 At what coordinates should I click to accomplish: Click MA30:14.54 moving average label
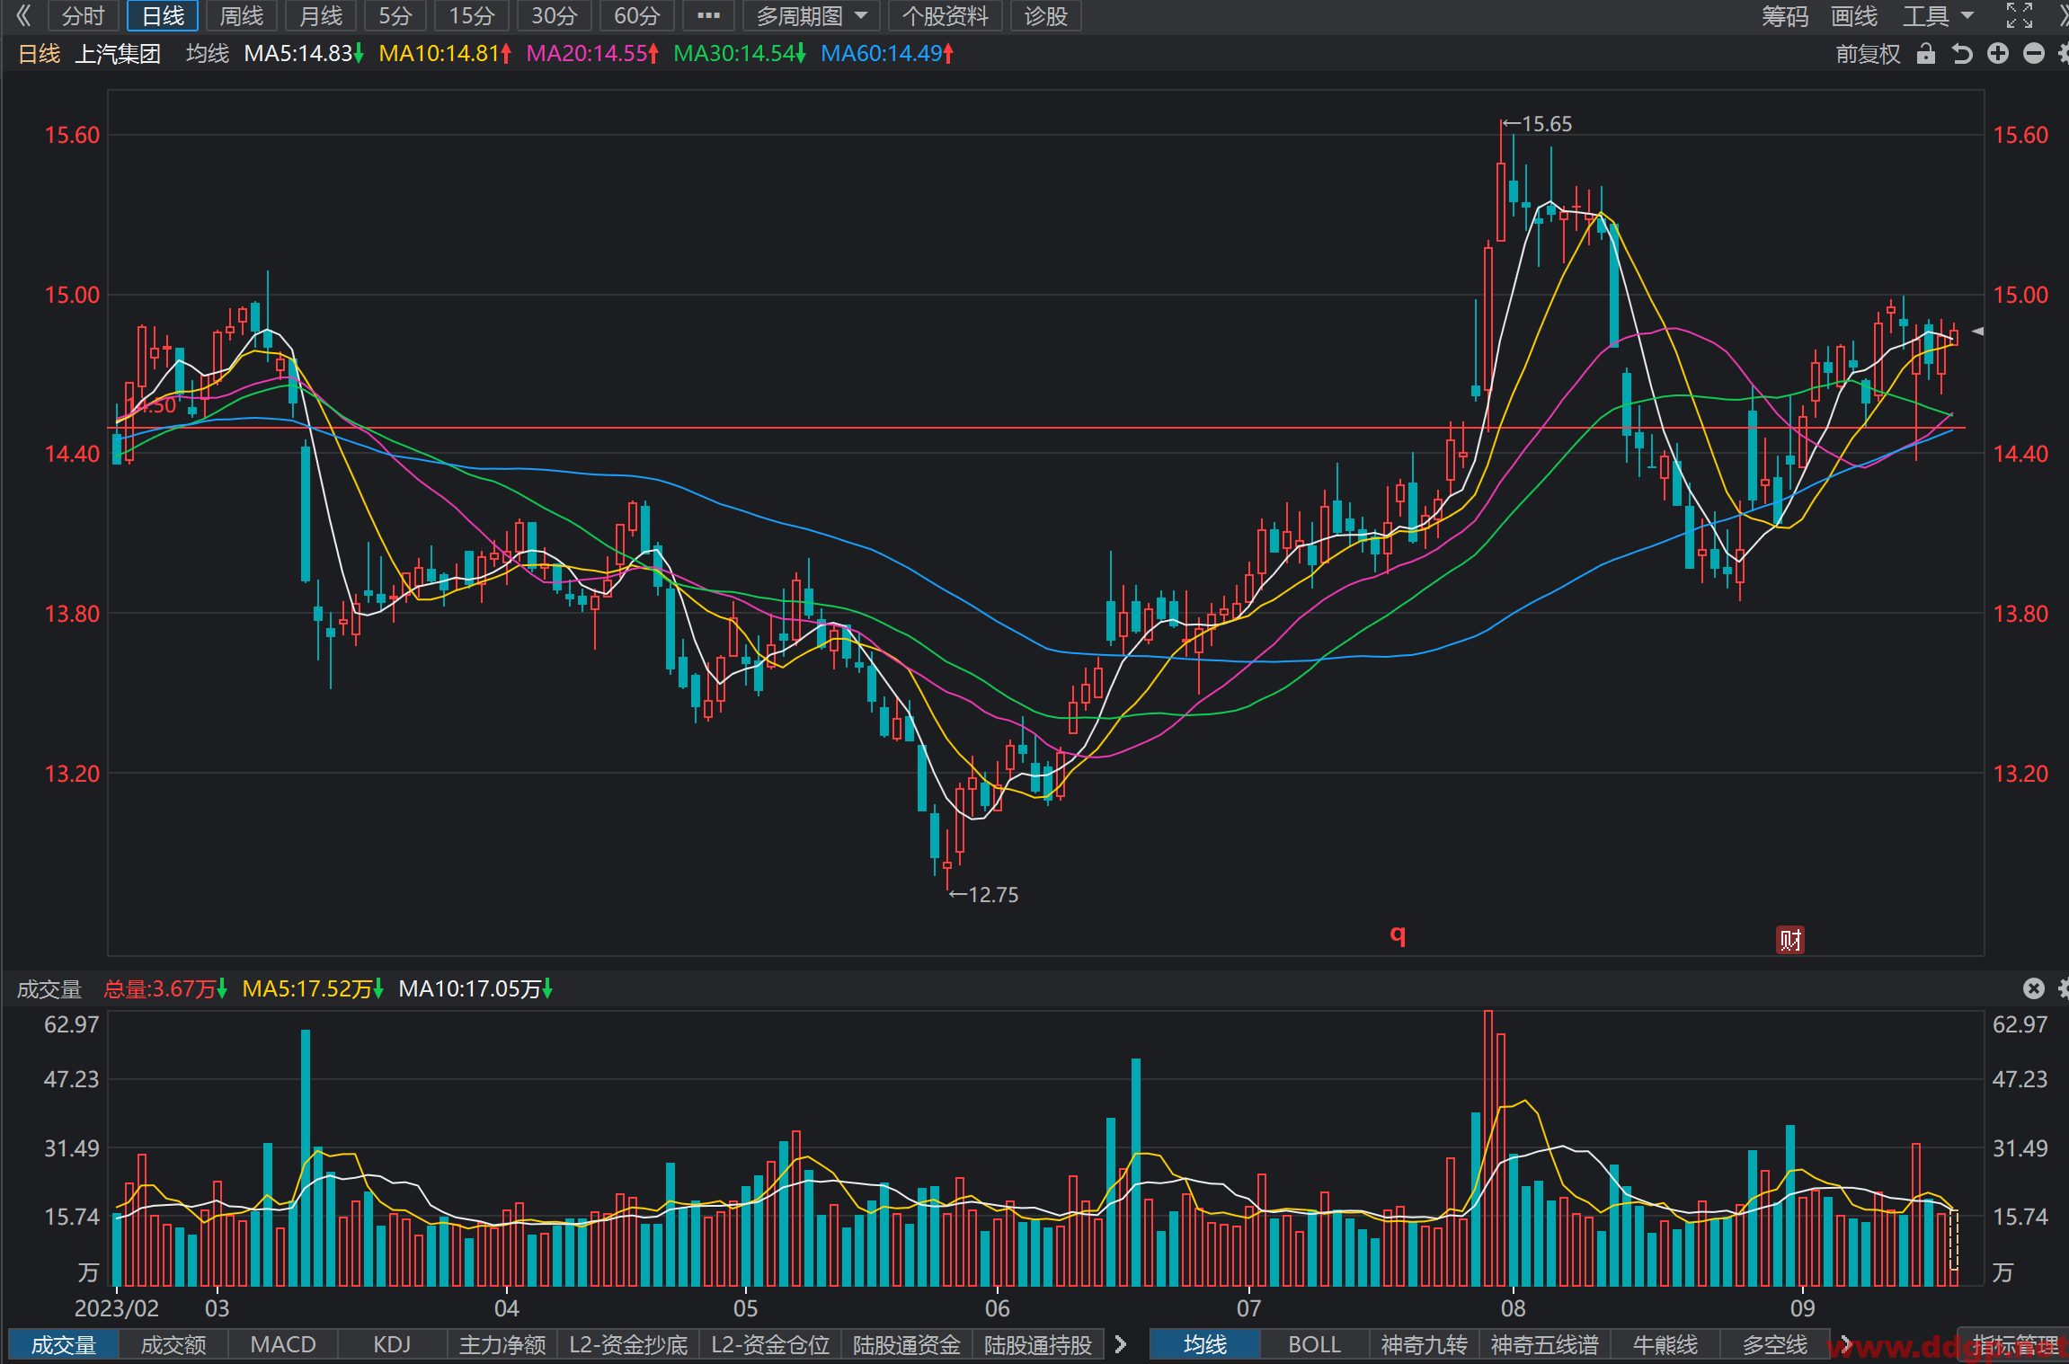tap(739, 54)
